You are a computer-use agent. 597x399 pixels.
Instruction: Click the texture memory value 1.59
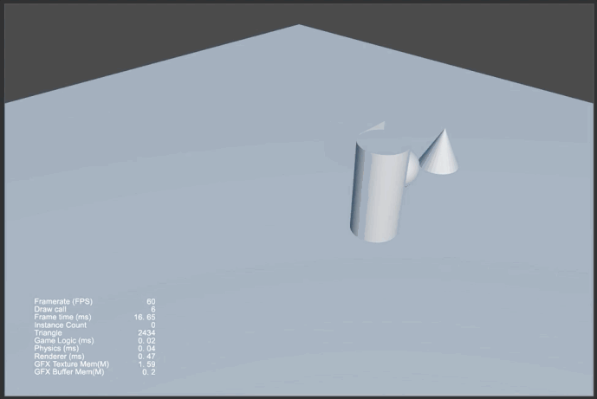coord(146,364)
